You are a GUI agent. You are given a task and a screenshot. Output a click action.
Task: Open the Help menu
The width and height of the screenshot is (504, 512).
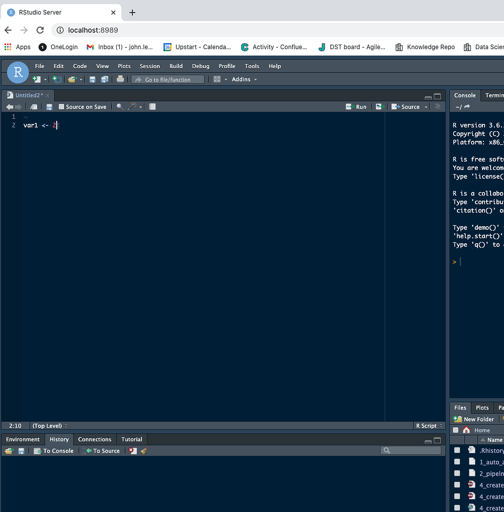pos(275,66)
